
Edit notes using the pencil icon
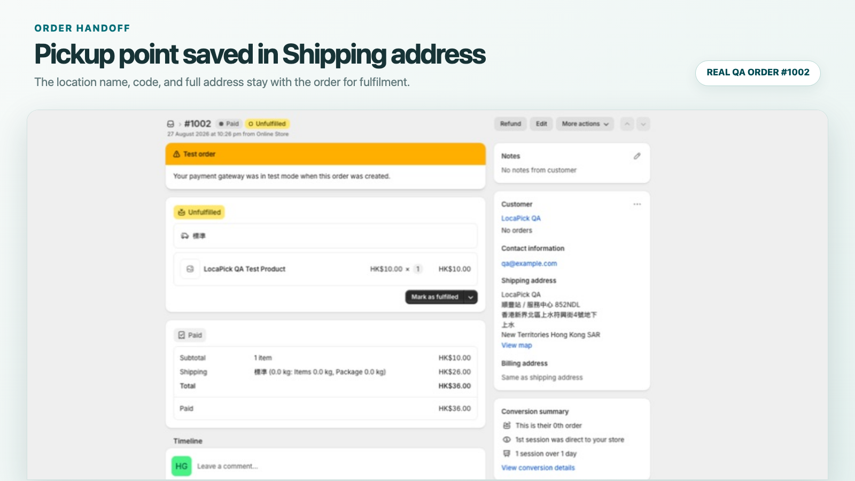(637, 156)
